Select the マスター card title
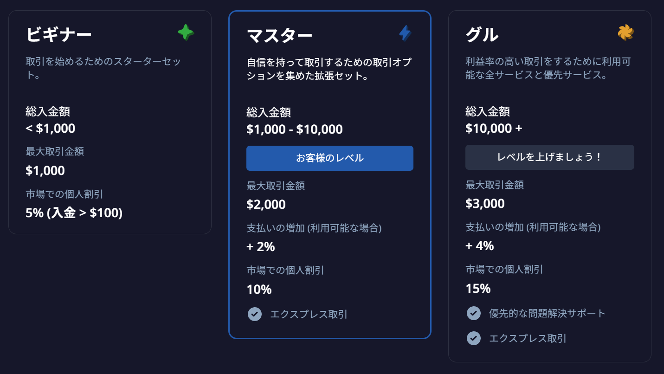This screenshot has width=664, height=374. pos(279,35)
